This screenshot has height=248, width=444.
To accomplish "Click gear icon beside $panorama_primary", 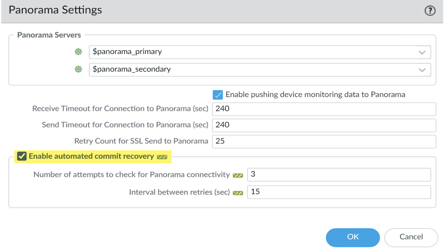I will (78, 52).
